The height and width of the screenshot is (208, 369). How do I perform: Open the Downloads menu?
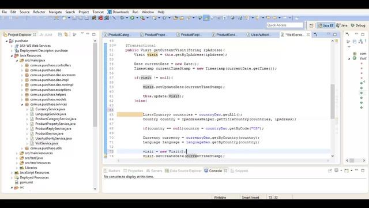118,12
